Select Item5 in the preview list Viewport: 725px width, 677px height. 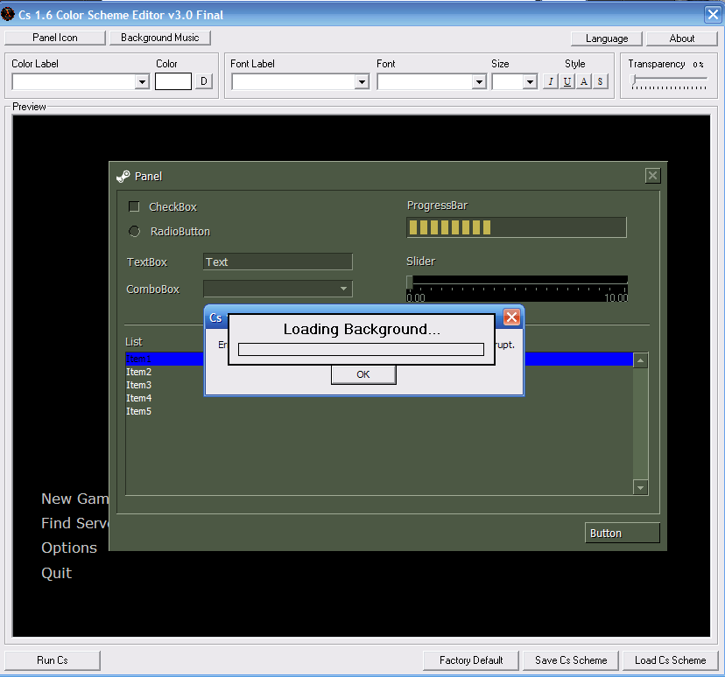pyautogui.click(x=138, y=411)
